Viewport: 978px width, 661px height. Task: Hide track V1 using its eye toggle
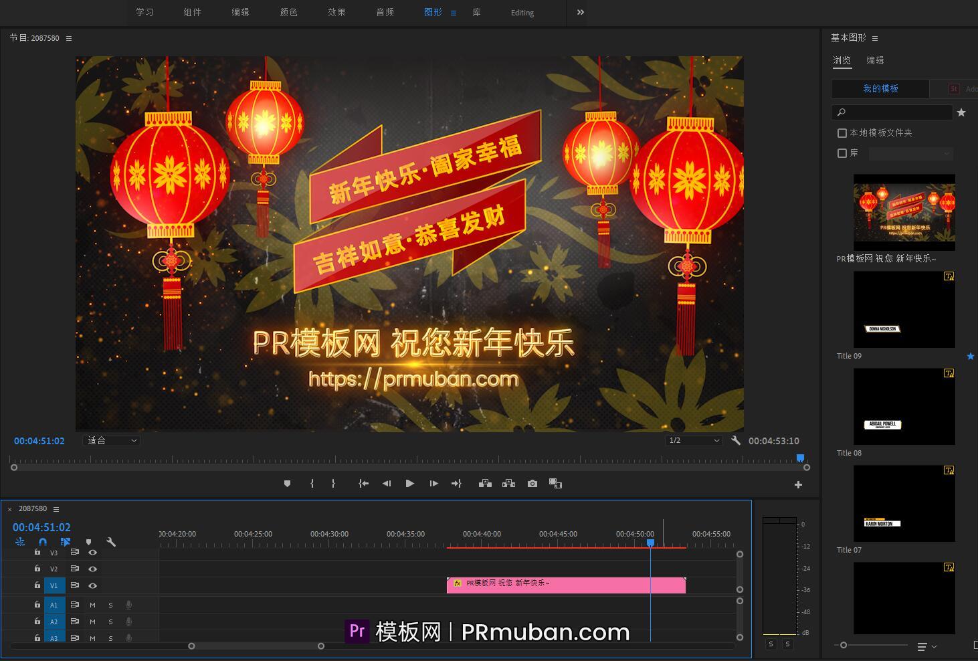[x=93, y=585]
